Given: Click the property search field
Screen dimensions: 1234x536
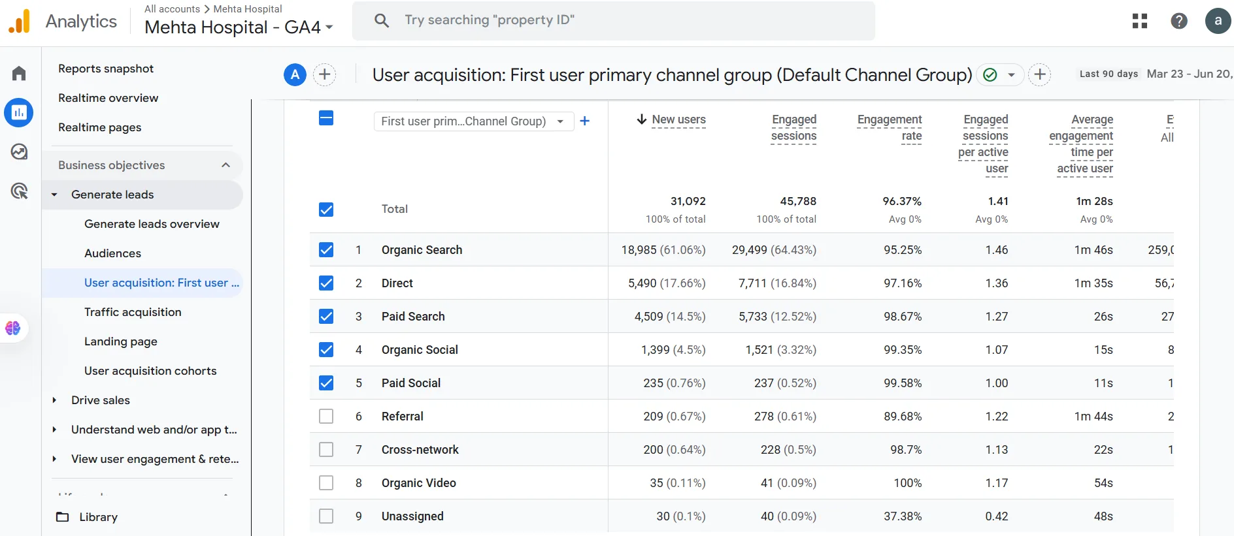Looking at the screenshot, I should (613, 20).
